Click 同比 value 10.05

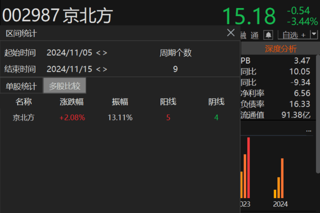[x=300, y=71]
